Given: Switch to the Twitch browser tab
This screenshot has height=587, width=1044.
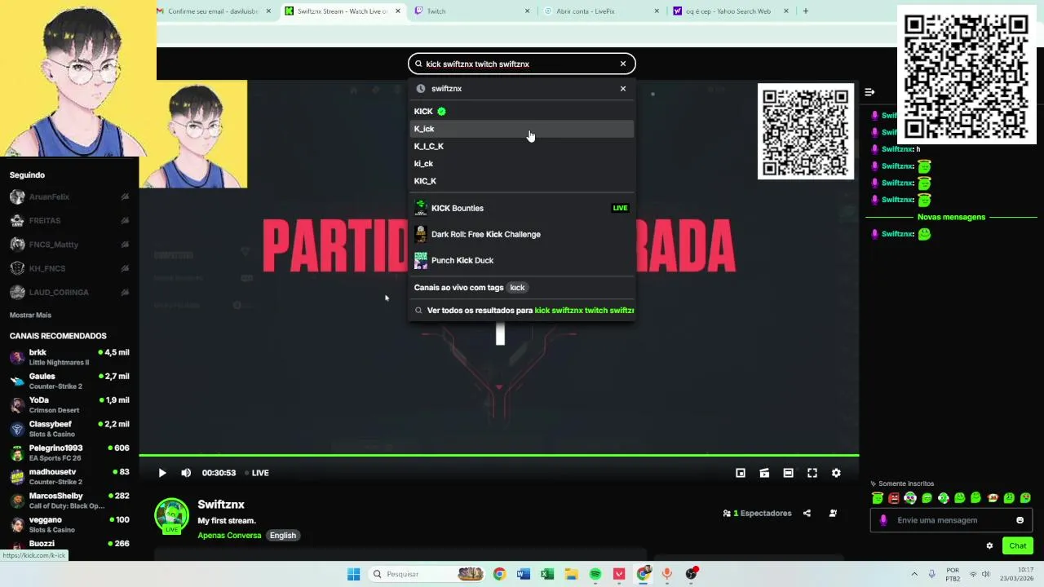Looking at the screenshot, I should [x=473, y=11].
